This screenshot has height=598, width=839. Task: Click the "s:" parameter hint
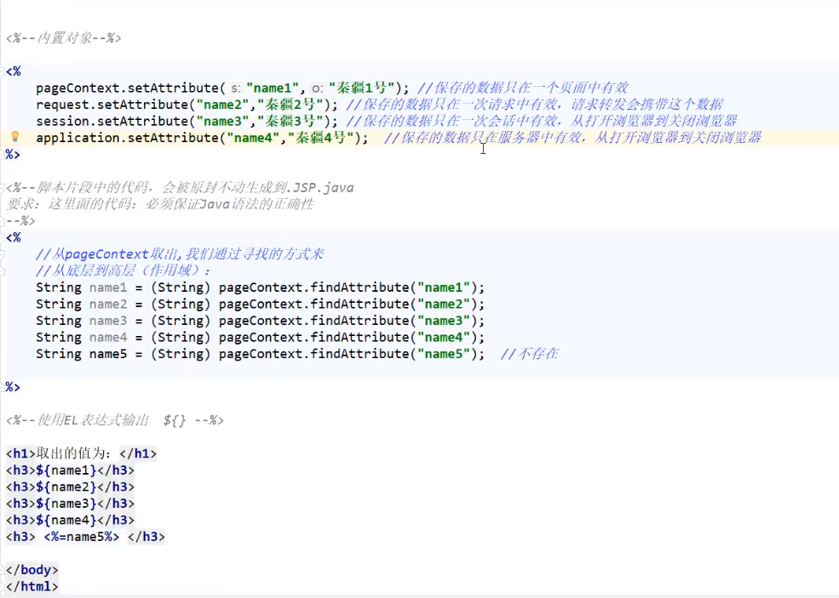click(236, 88)
